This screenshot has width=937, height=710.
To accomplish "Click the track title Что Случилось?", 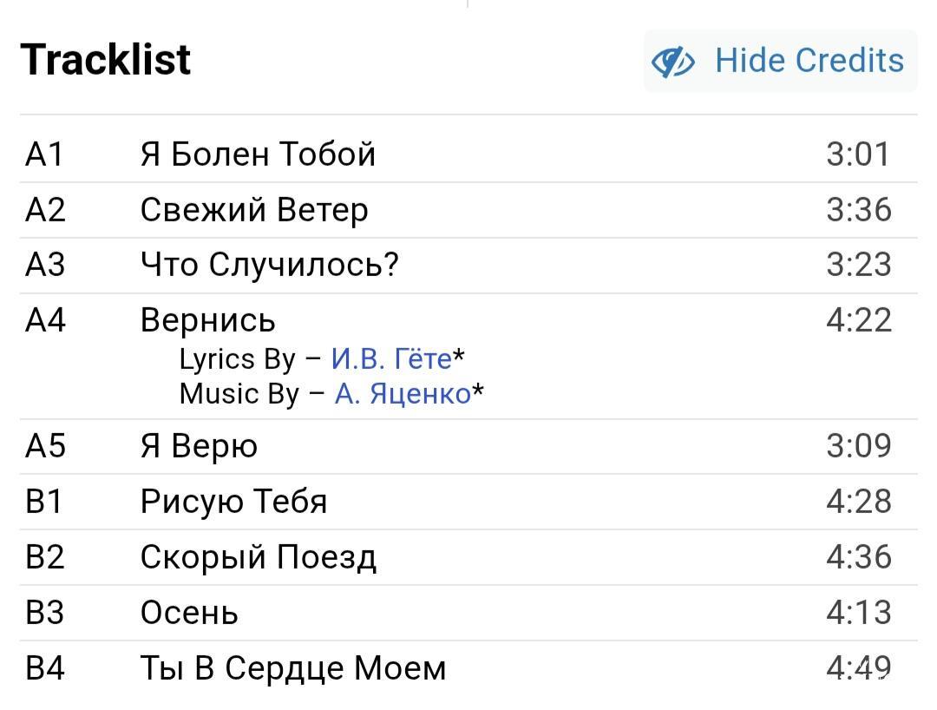I will pos(270,265).
